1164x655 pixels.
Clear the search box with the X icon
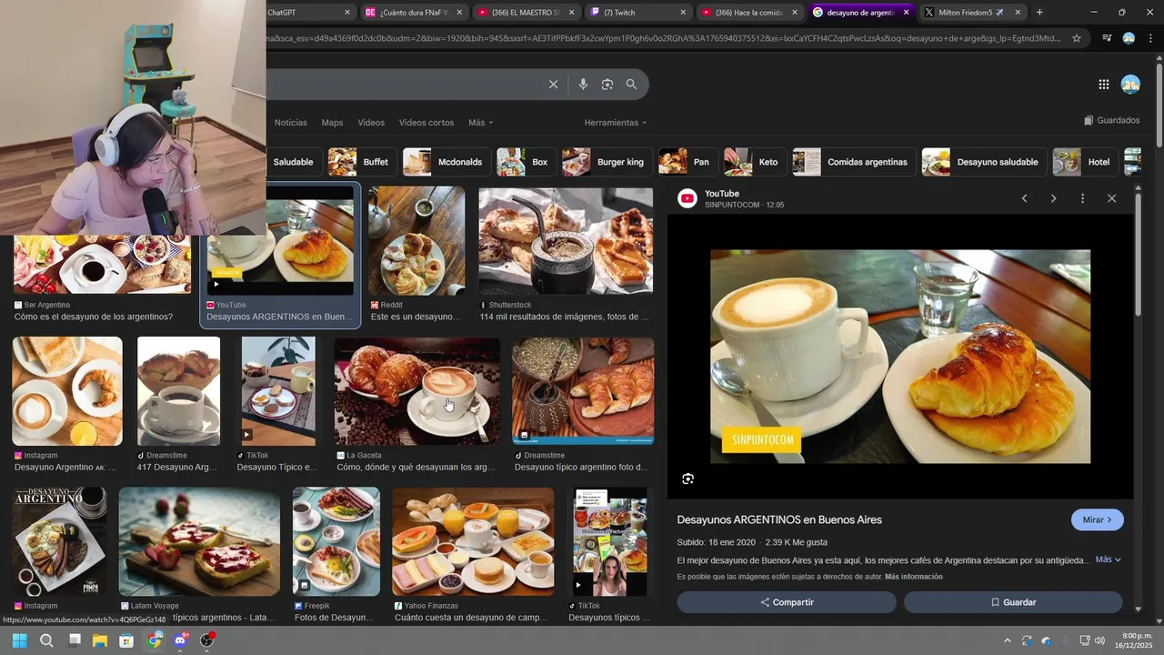click(x=553, y=85)
